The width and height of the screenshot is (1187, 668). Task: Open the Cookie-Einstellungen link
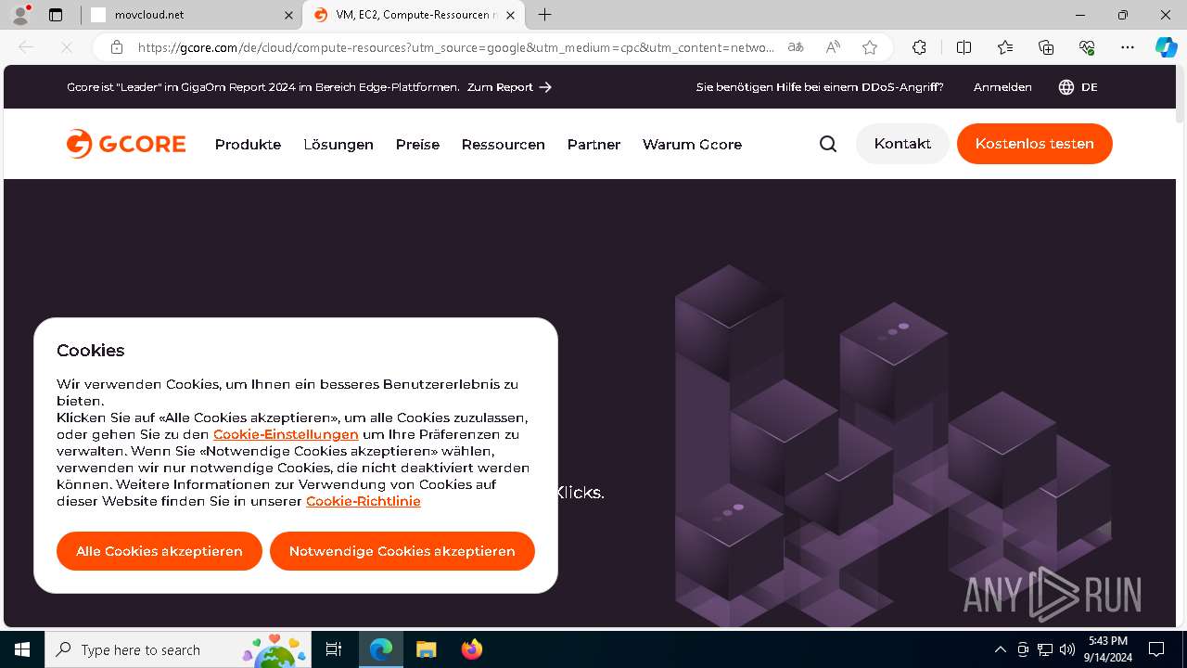(x=286, y=434)
